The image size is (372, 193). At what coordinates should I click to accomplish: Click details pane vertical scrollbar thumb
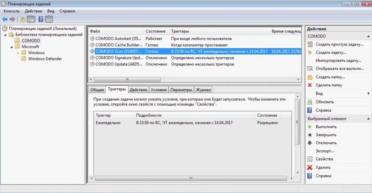point(298,122)
